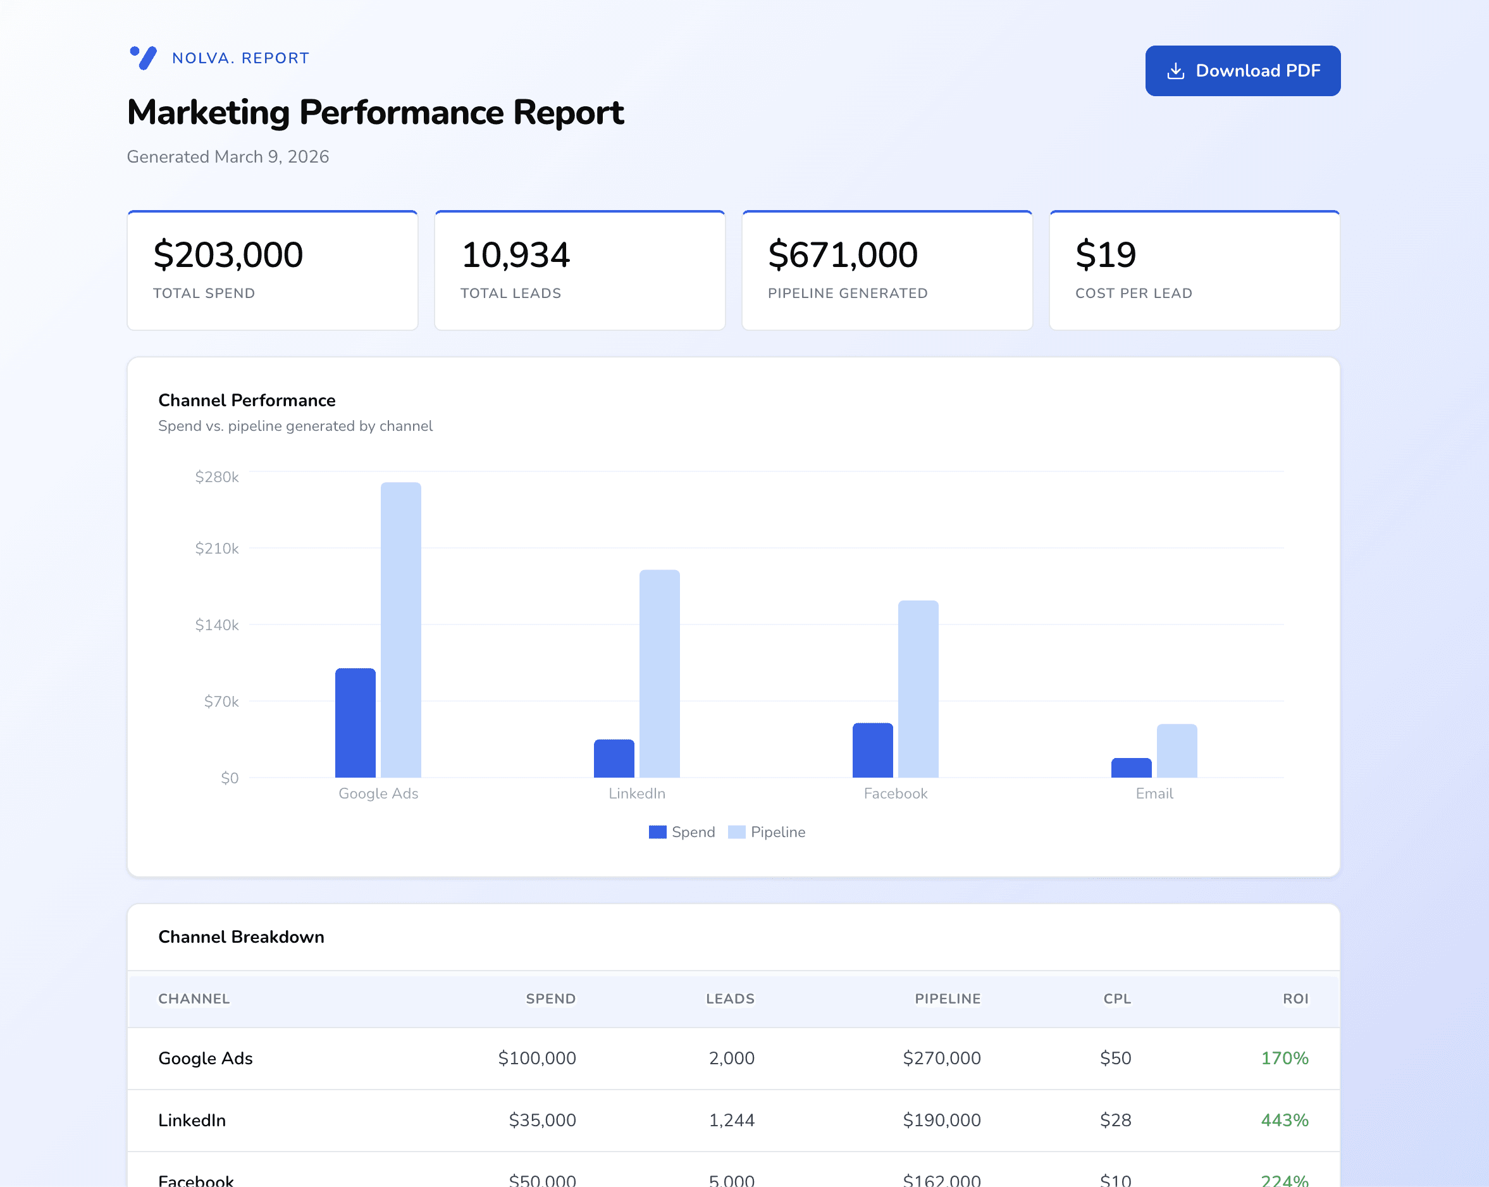Click the Cost Per Lead card
Viewport: 1489px width, 1187px height.
coord(1194,270)
